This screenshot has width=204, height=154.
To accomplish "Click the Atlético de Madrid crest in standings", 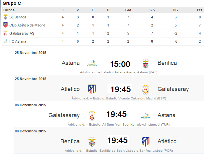I will point(5,25).
